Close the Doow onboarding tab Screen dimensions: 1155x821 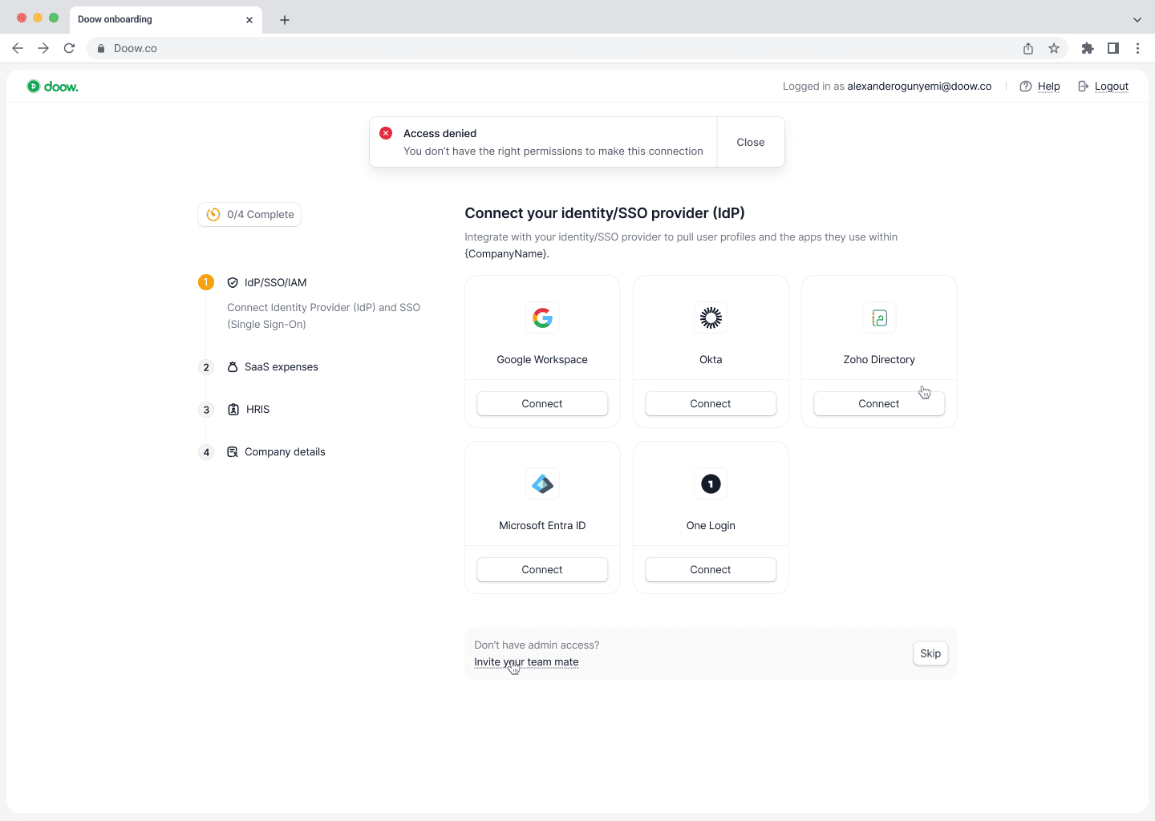tap(249, 20)
